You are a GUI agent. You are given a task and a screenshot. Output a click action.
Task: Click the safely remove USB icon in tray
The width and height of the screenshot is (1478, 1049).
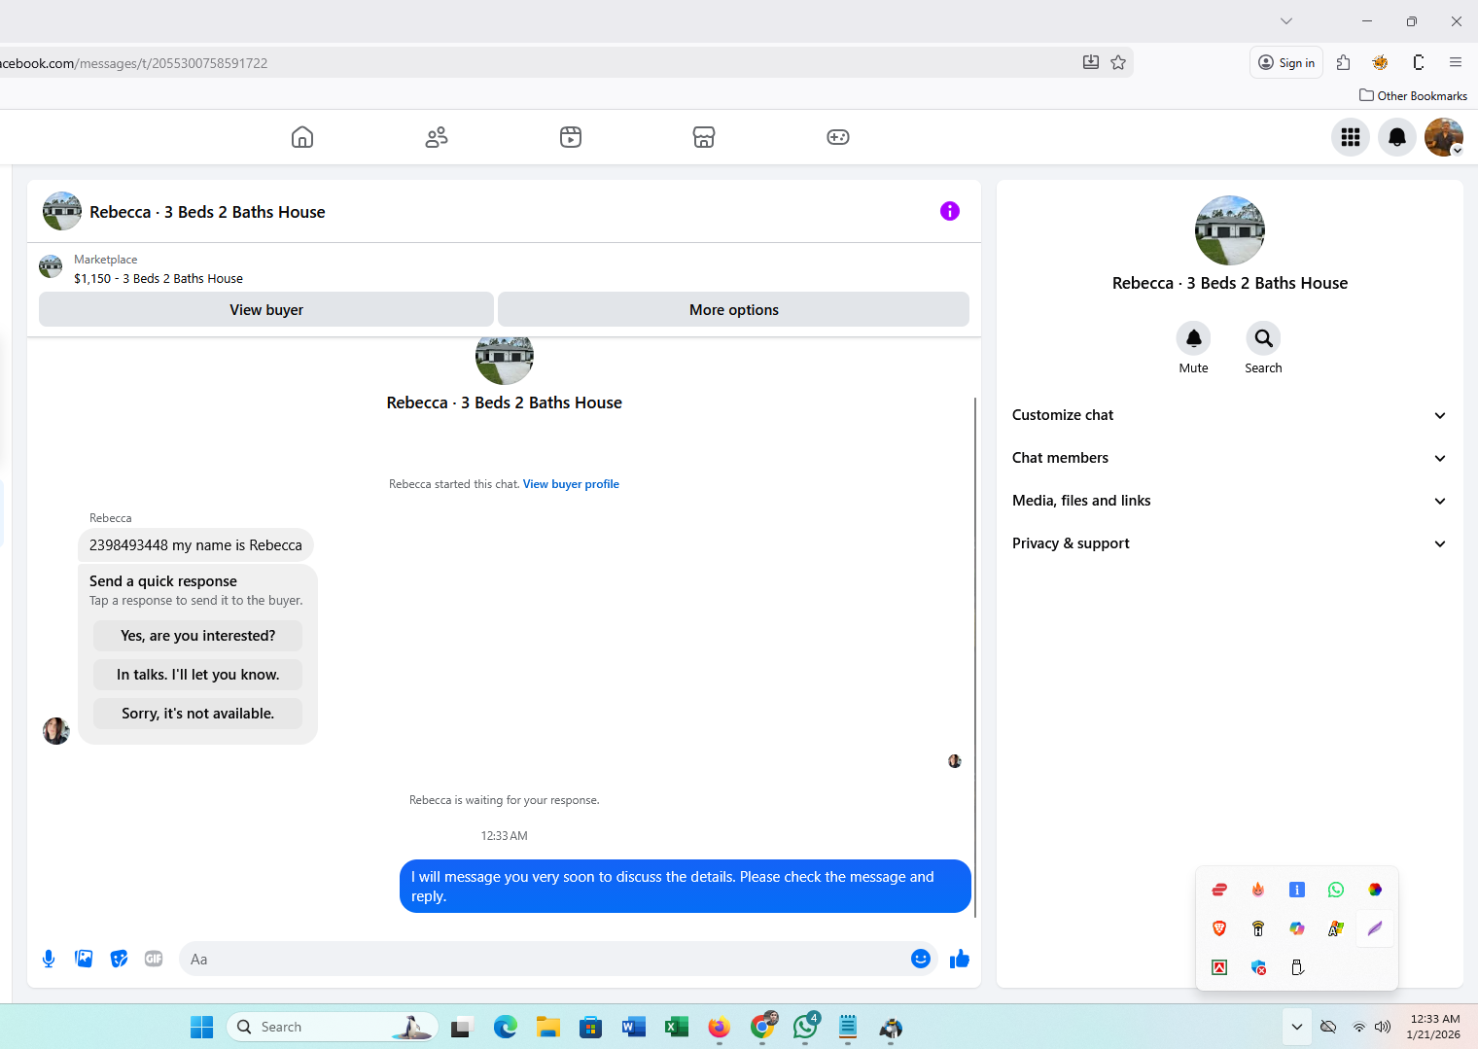1297,967
